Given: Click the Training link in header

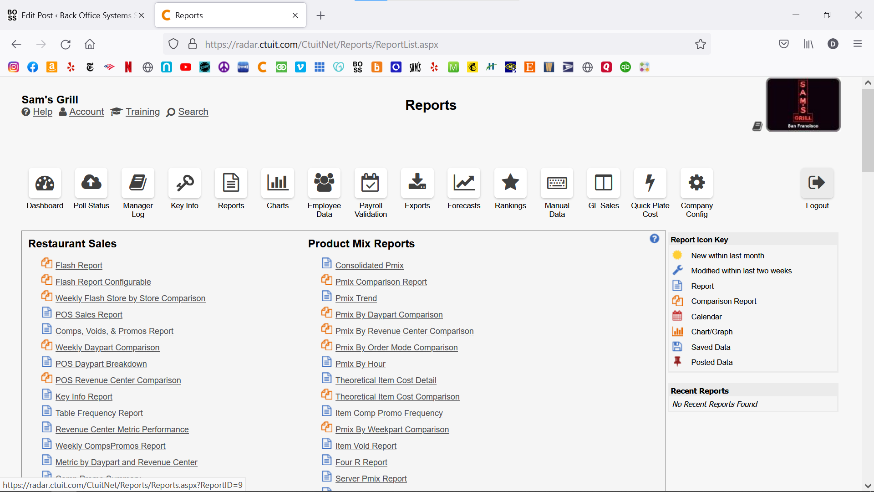Looking at the screenshot, I should click(142, 112).
